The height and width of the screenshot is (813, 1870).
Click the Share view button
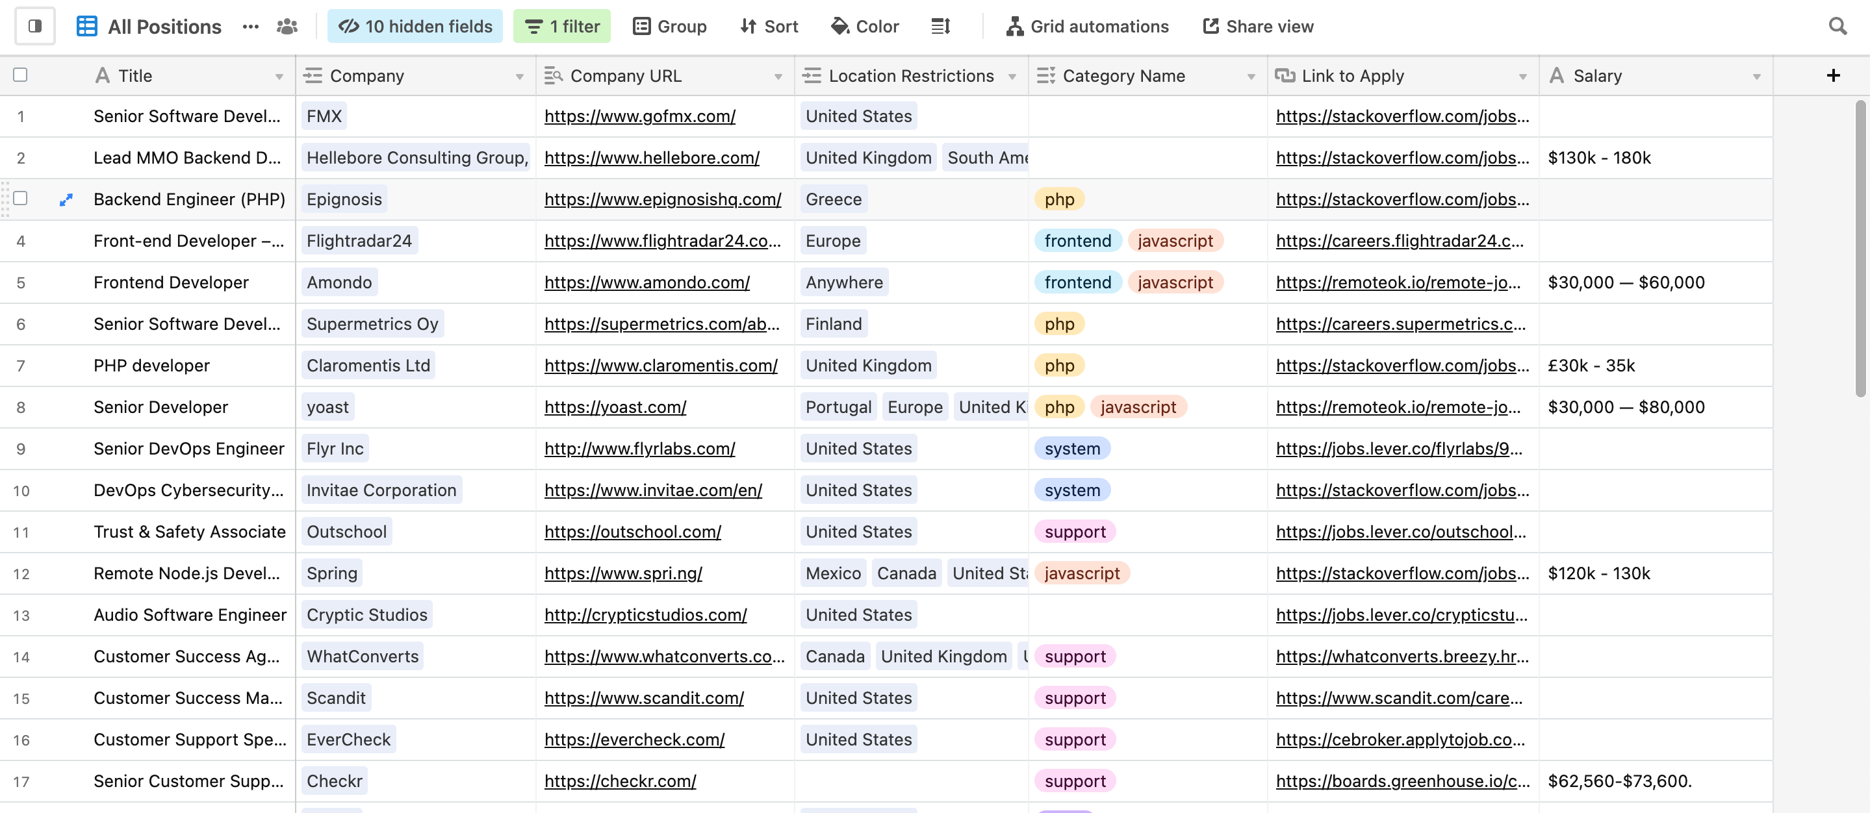coord(1258,26)
